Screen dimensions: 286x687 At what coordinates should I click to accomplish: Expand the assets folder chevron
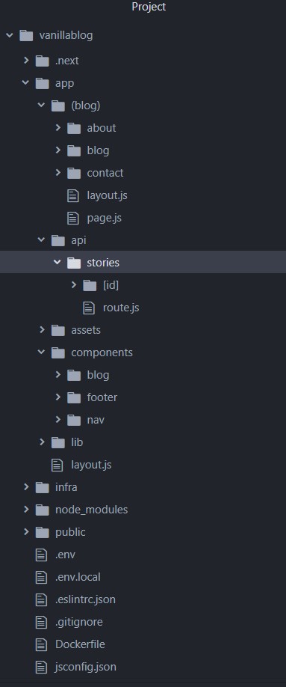42,329
